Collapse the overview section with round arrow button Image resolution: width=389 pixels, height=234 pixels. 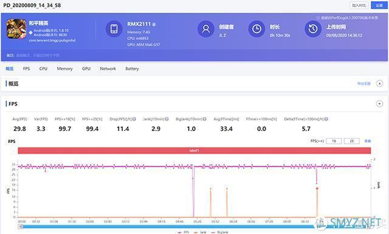pos(379,84)
